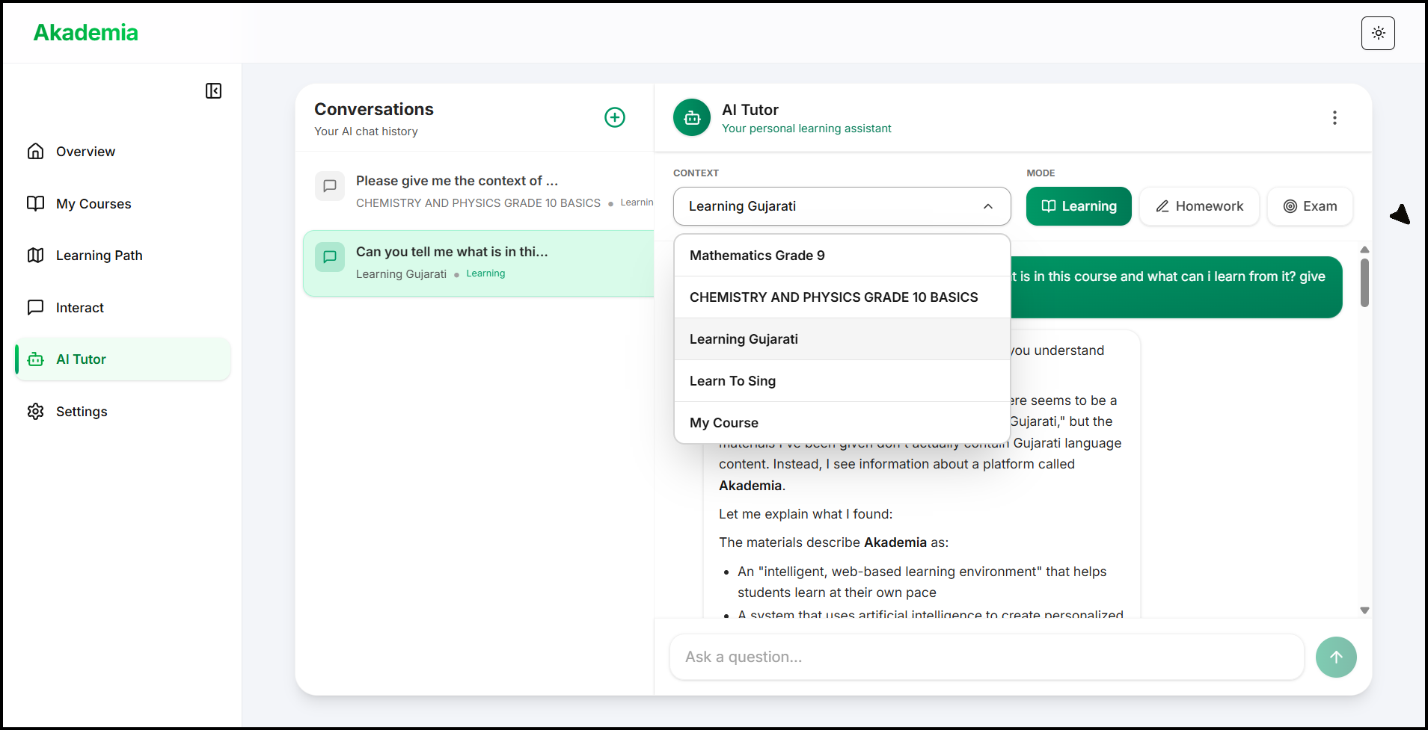Open My Courses in the sidebar
This screenshot has height=730, width=1428.
tap(94, 204)
